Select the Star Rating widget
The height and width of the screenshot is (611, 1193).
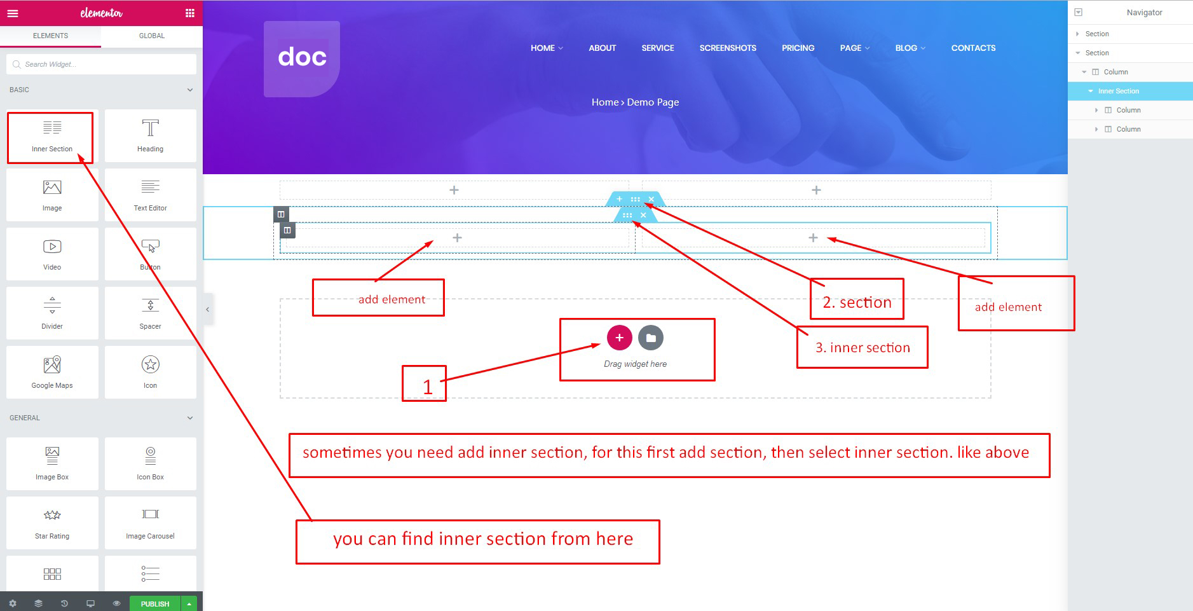pos(52,523)
